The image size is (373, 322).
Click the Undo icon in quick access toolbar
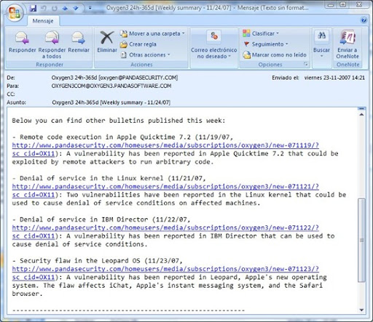pyautogui.click(x=44, y=8)
